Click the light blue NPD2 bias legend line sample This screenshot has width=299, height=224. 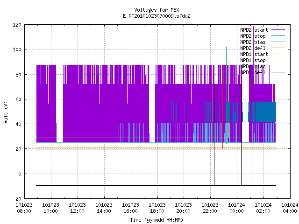pyautogui.click(x=278, y=42)
